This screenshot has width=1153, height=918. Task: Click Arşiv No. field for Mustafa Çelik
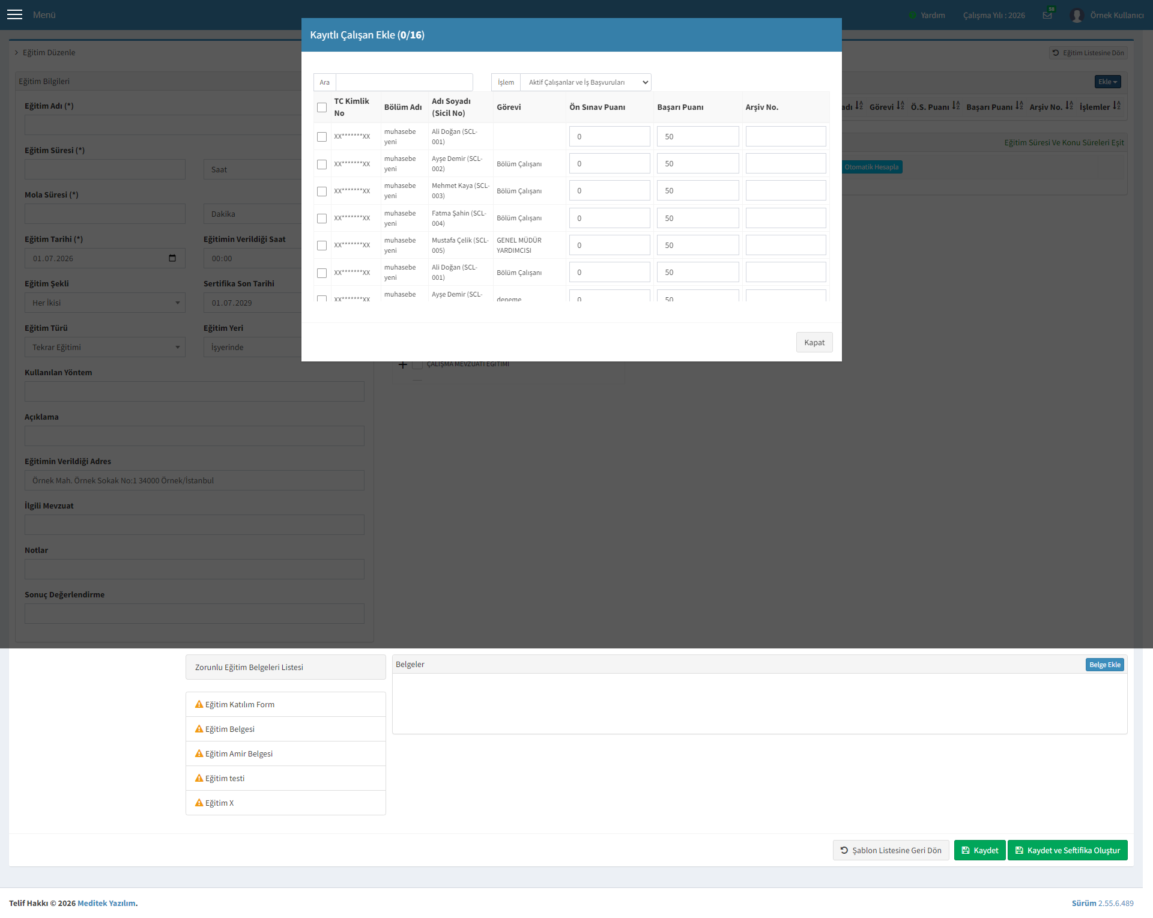785,245
